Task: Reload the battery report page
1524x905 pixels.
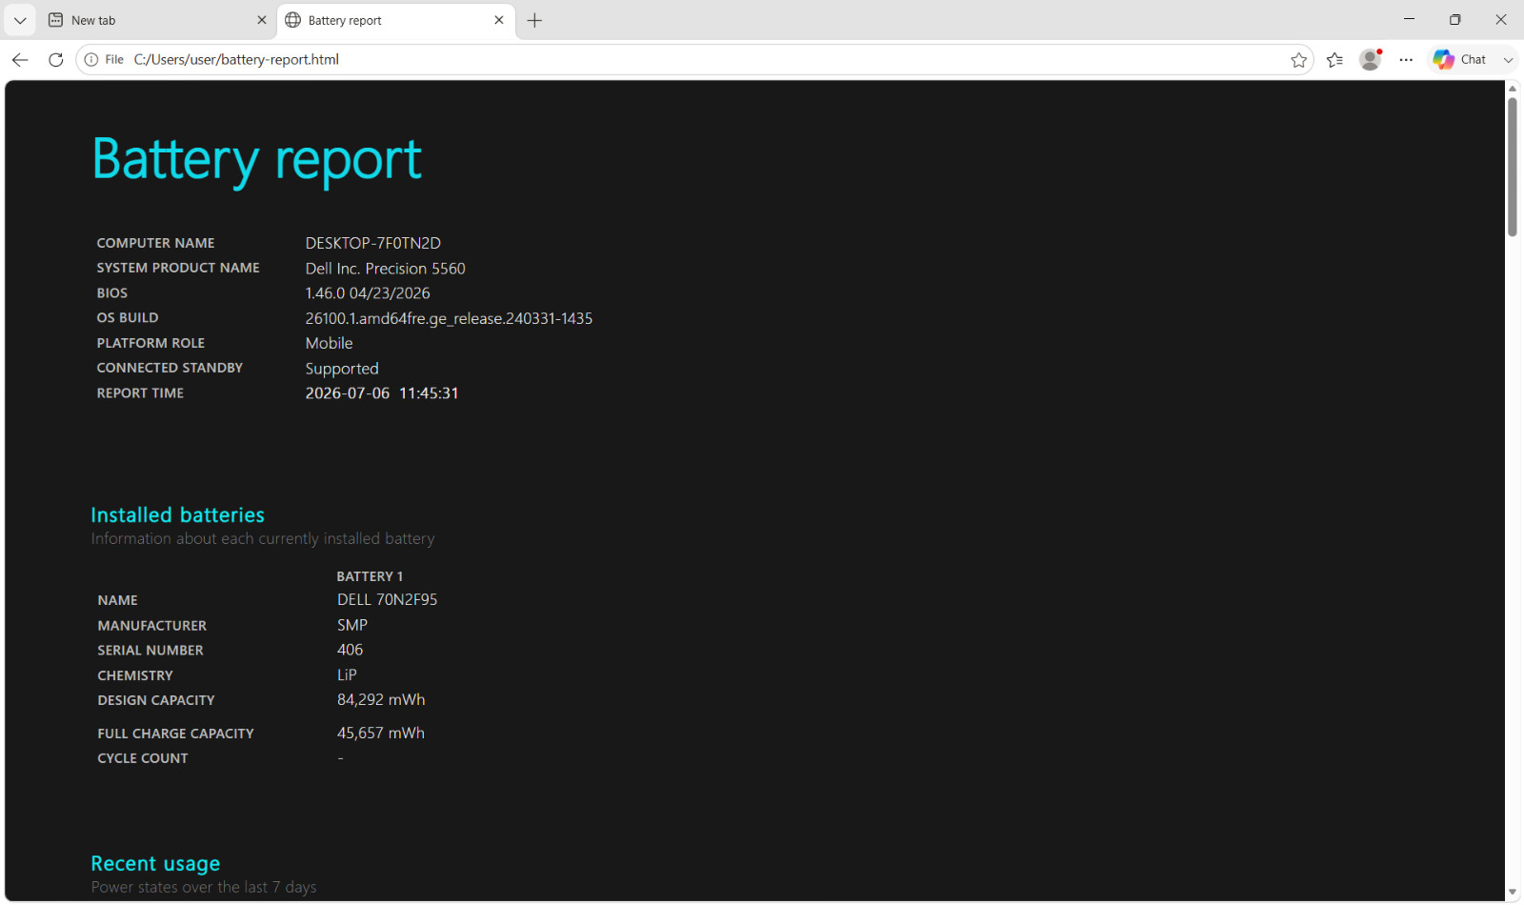Action: tap(56, 59)
